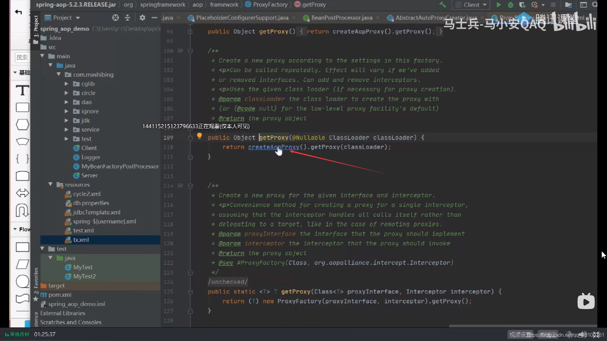Fold the javadoc comment at line 114

pyautogui.click(x=190, y=186)
